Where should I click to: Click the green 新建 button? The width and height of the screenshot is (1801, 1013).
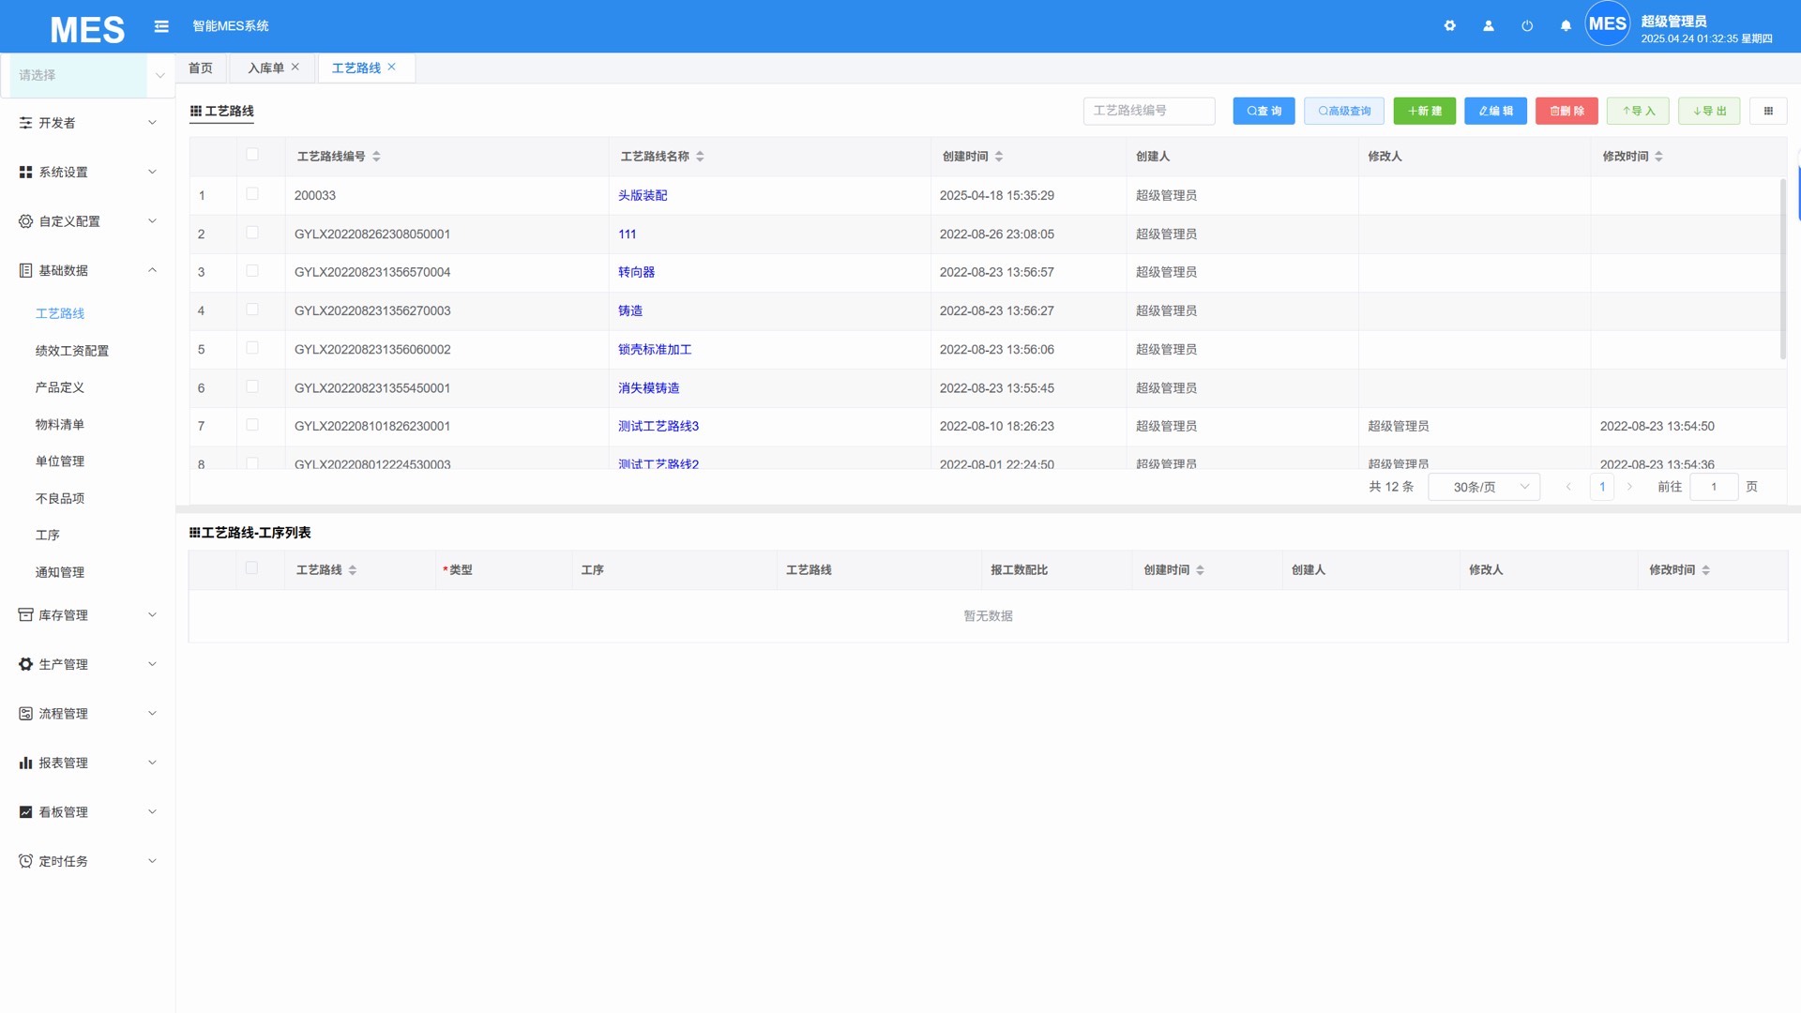pos(1423,111)
